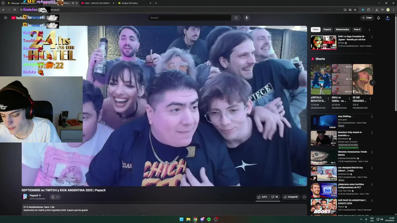Select the PepazX filter chip
The width and height of the screenshot is (397, 223).
click(327, 29)
